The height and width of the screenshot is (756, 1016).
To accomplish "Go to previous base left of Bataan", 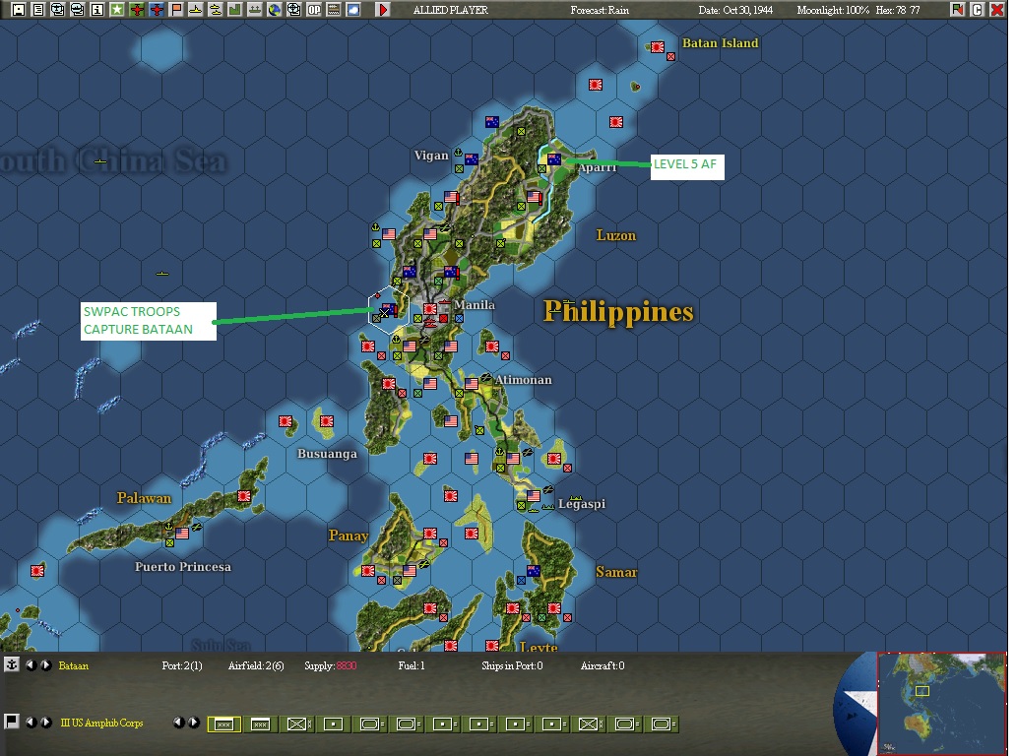I will (31, 664).
